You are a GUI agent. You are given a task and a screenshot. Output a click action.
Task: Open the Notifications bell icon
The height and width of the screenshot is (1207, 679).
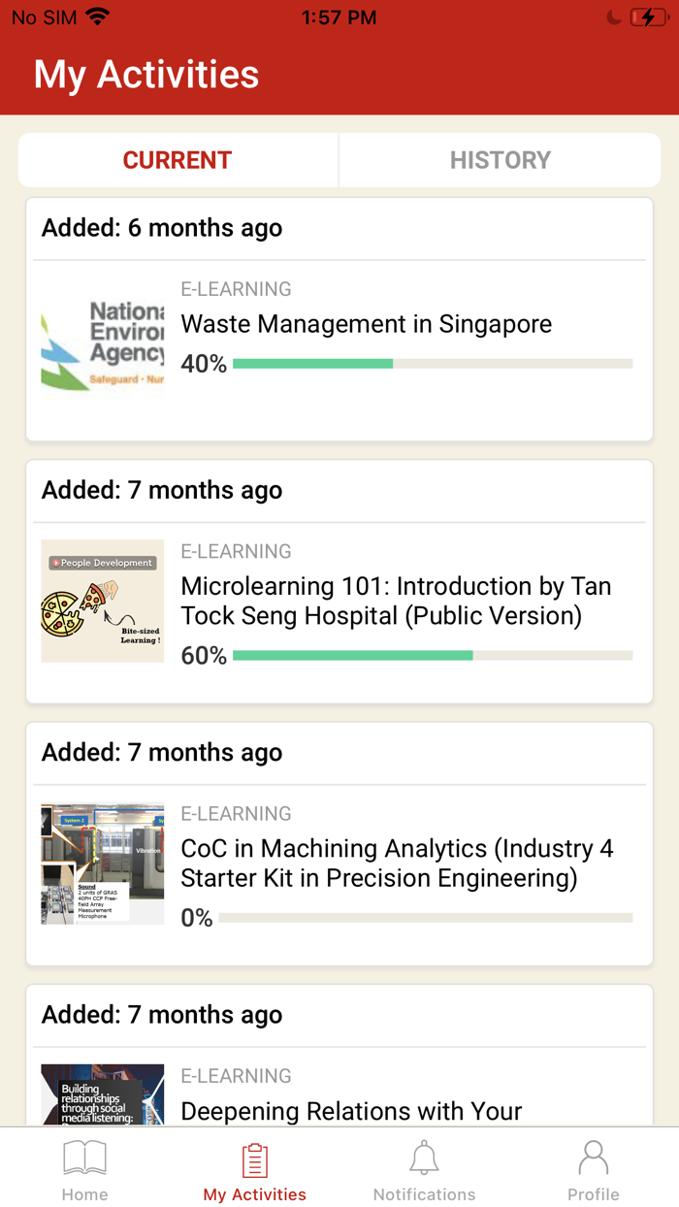click(424, 1158)
